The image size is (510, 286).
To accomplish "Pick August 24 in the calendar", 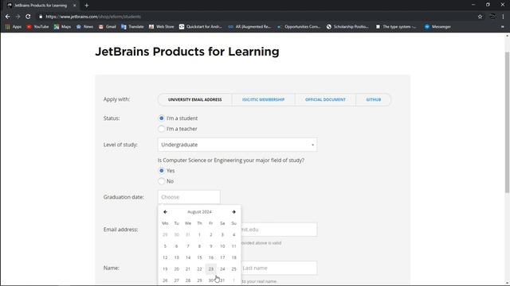I will point(222,269).
